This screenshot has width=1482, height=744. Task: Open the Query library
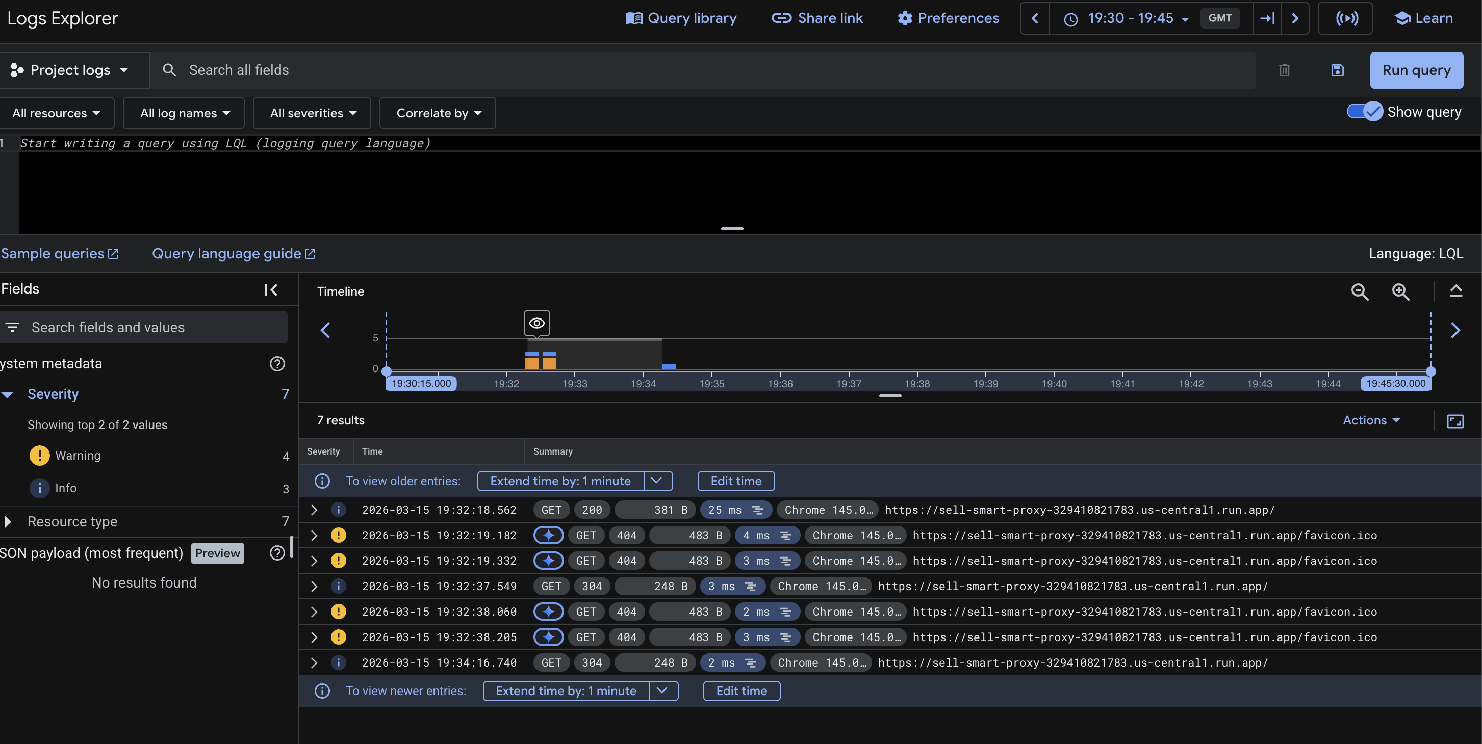pyautogui.click(x=681, y=18)
